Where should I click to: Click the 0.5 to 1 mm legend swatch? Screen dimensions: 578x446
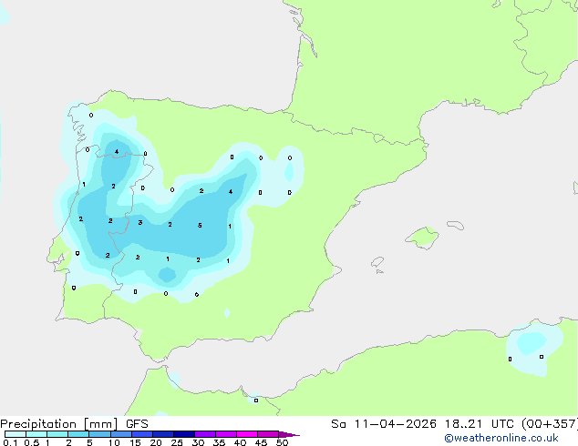pyautogui.click(x=36, y=434)
